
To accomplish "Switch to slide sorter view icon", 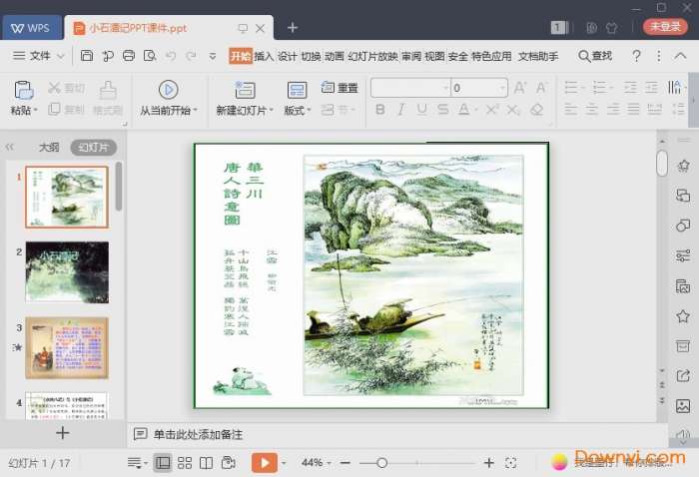I will click(185, 463).
